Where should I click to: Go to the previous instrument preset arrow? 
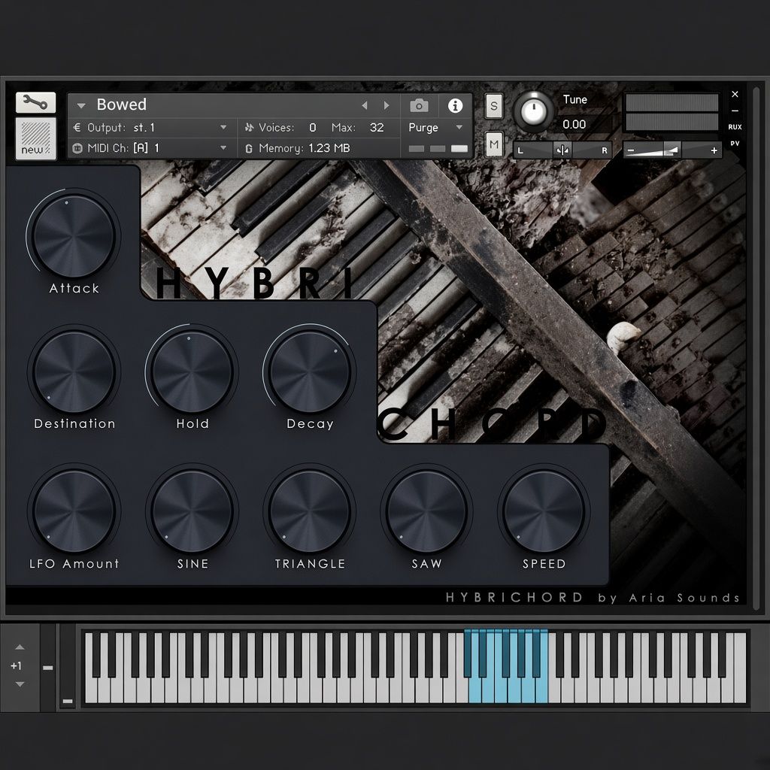[x=365, y=105]
